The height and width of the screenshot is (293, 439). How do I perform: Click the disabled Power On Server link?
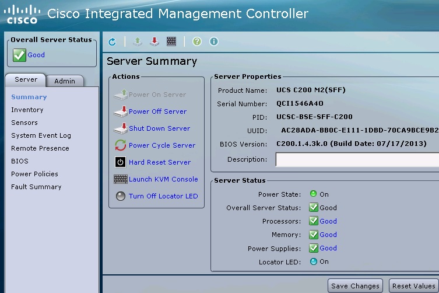(x=157, y=95)
